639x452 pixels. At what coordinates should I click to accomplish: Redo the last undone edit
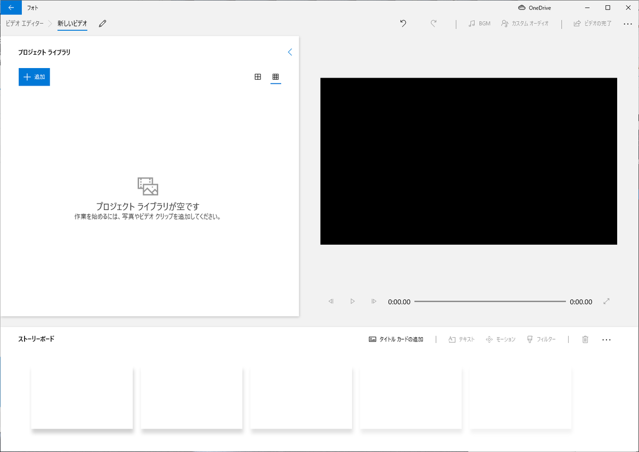(433, 23)
